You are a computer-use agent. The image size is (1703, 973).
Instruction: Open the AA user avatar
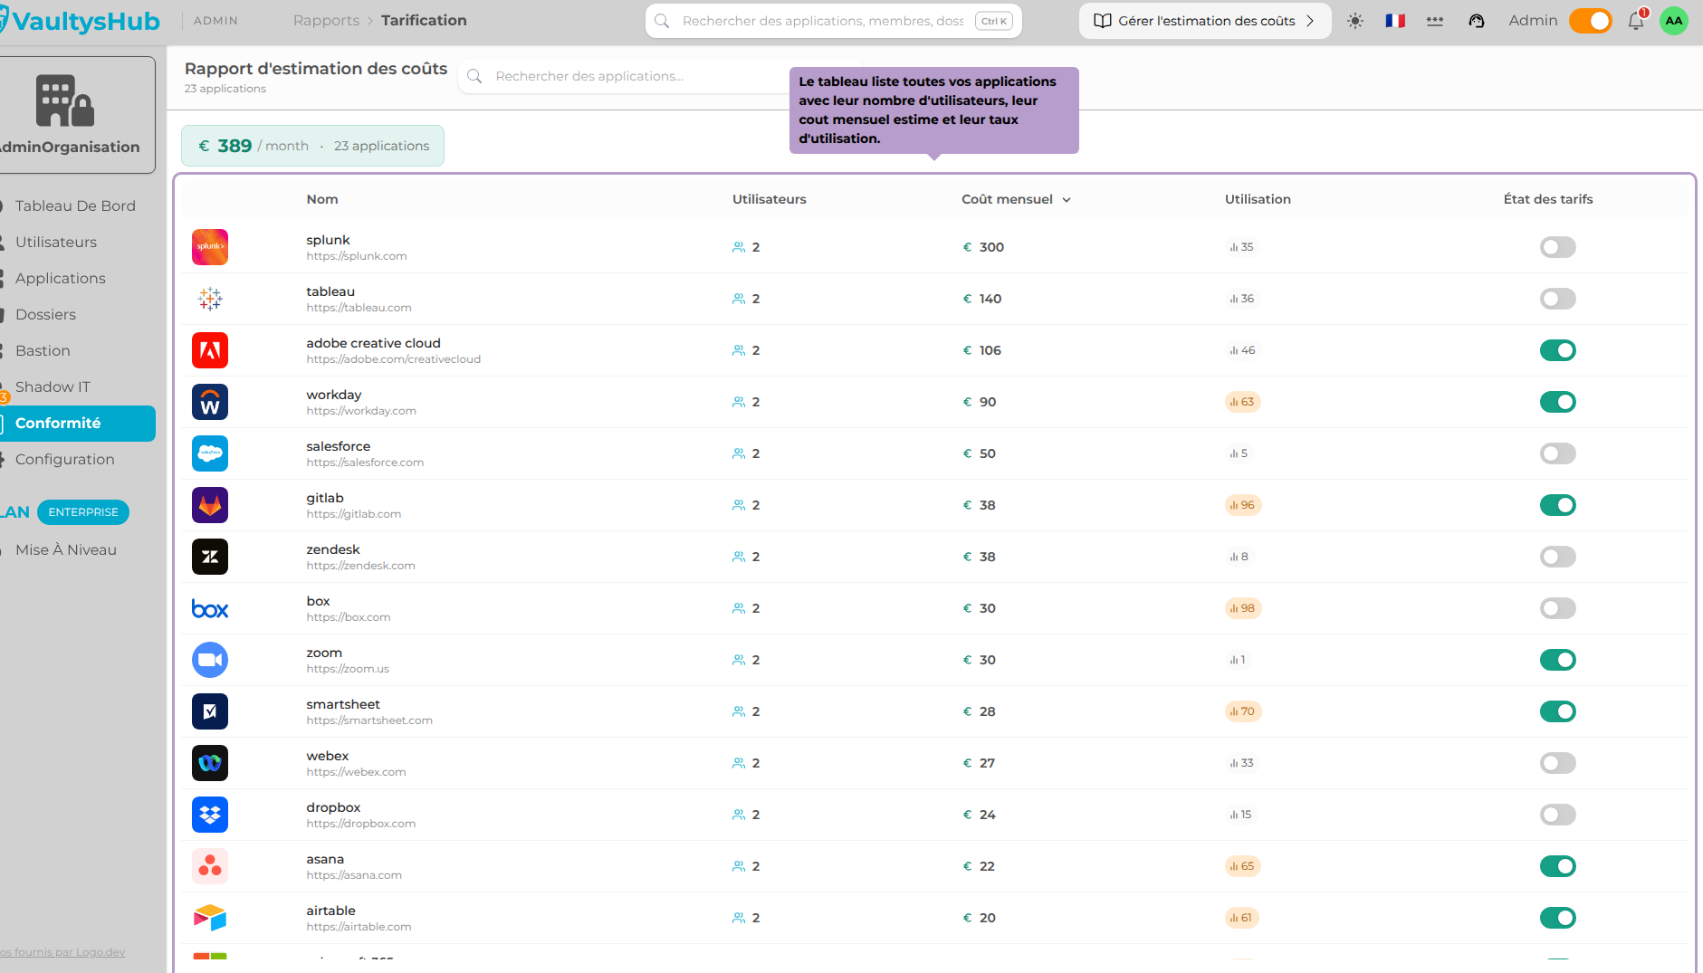(x=1674, y=21)
